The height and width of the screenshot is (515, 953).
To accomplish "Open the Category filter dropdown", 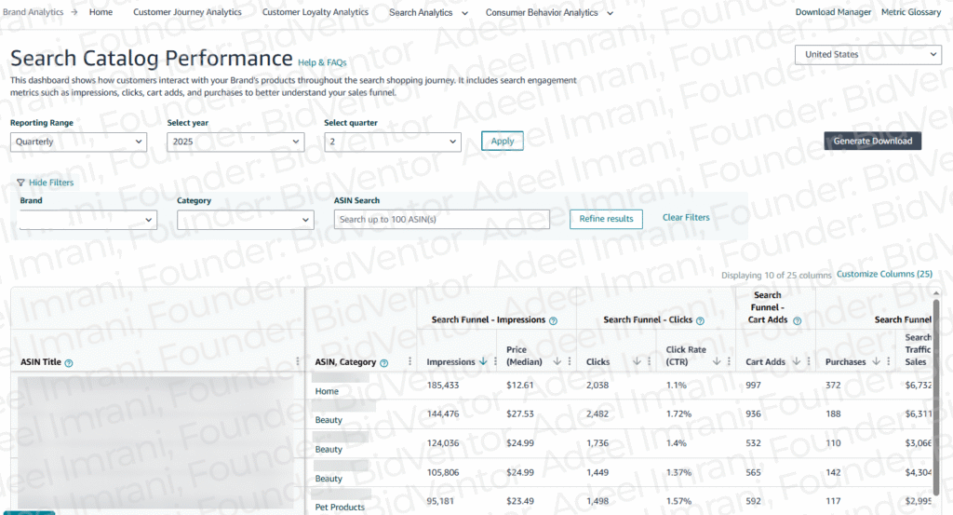I will [x=246, y=220].
